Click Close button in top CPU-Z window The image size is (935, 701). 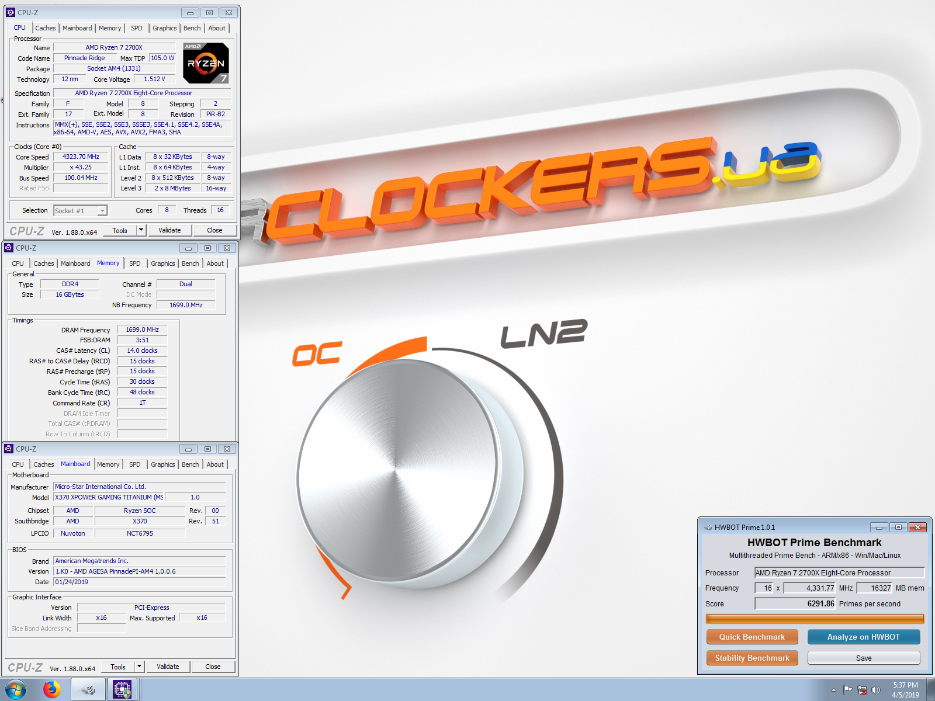pyautogui.click(x=214, y=230)
